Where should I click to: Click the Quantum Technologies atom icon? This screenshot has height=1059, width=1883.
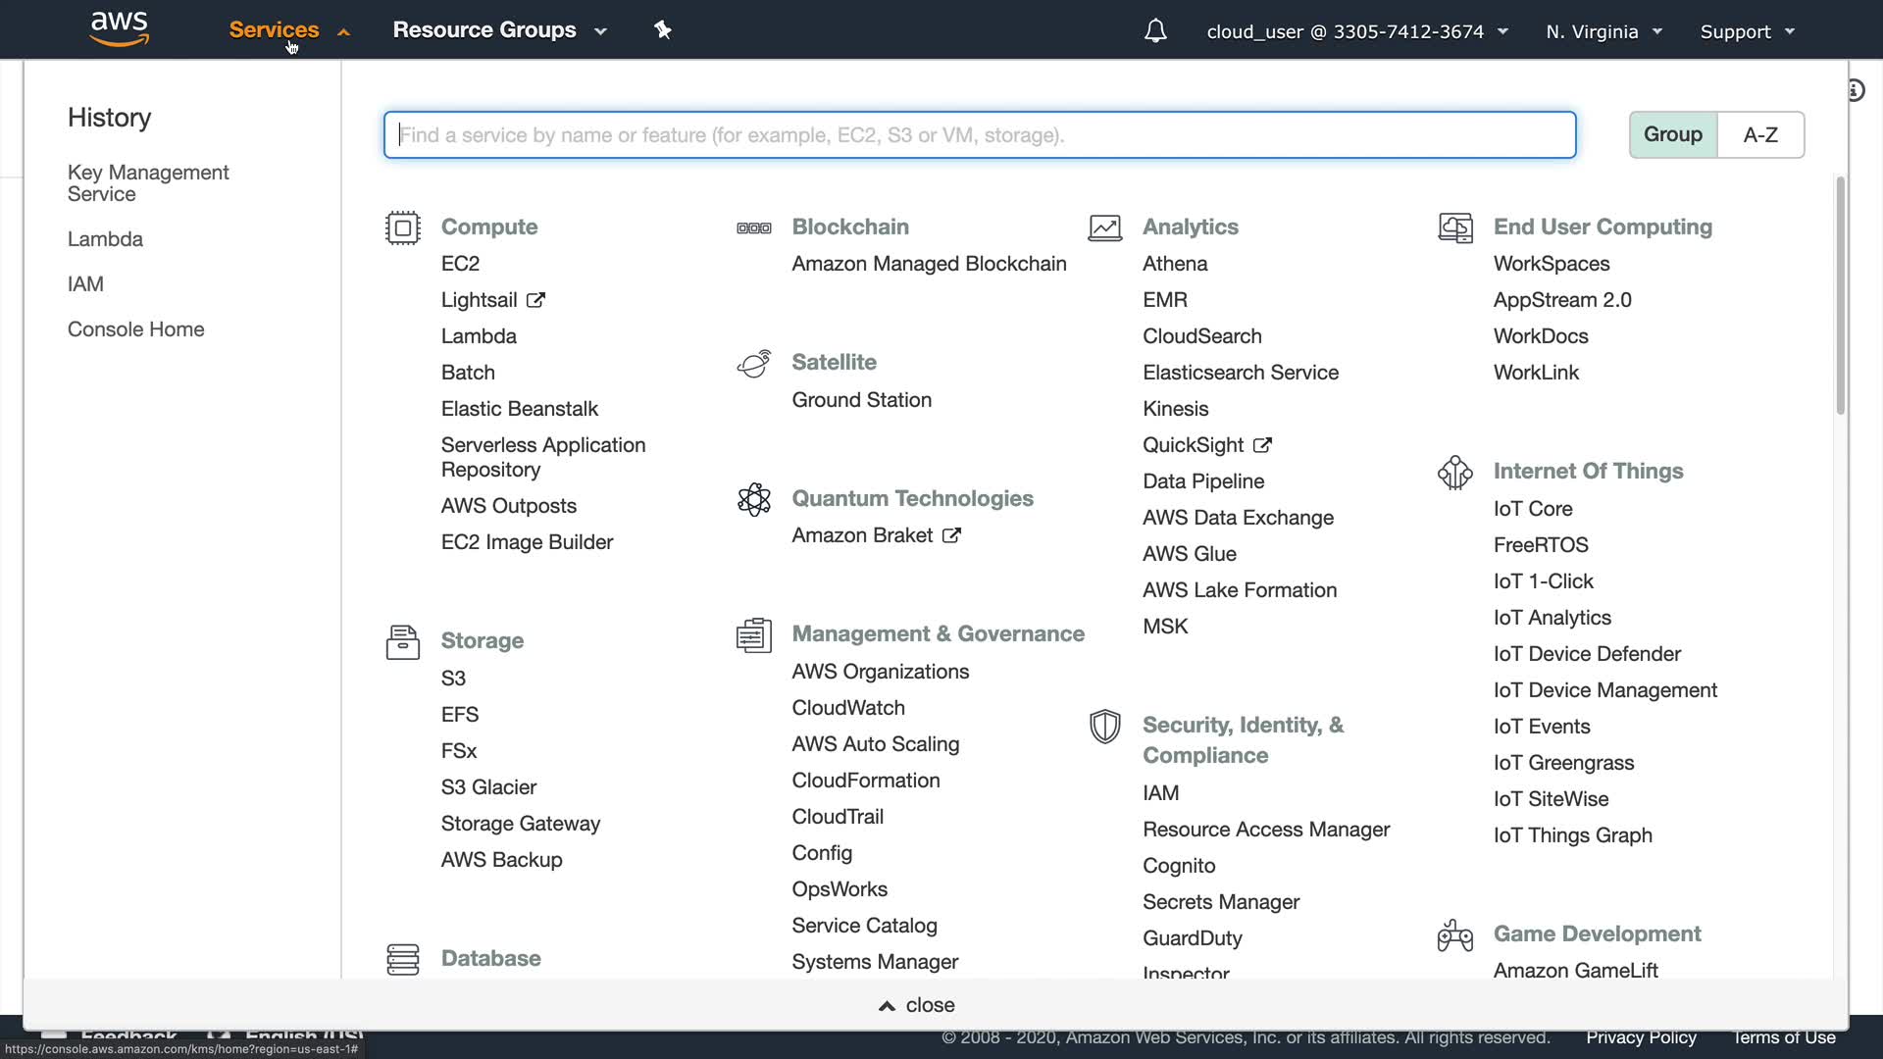[x=753, y=499]
